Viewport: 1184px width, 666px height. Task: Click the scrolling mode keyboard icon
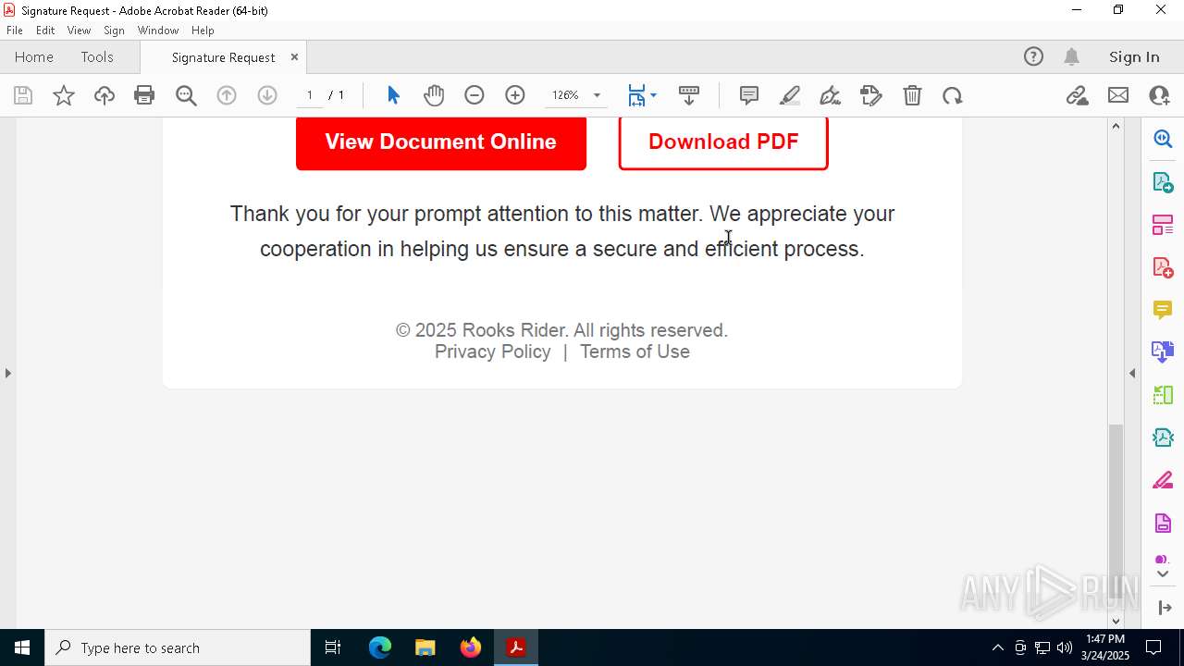click(x=689, y=95)
